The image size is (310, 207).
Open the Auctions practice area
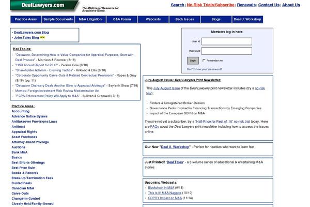tap(19, 147)
